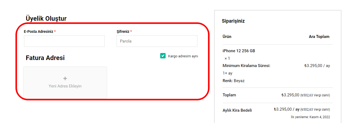363x123 pixels.
Task: Click the 'Şifreniz' field label
Action: point(123,31)
